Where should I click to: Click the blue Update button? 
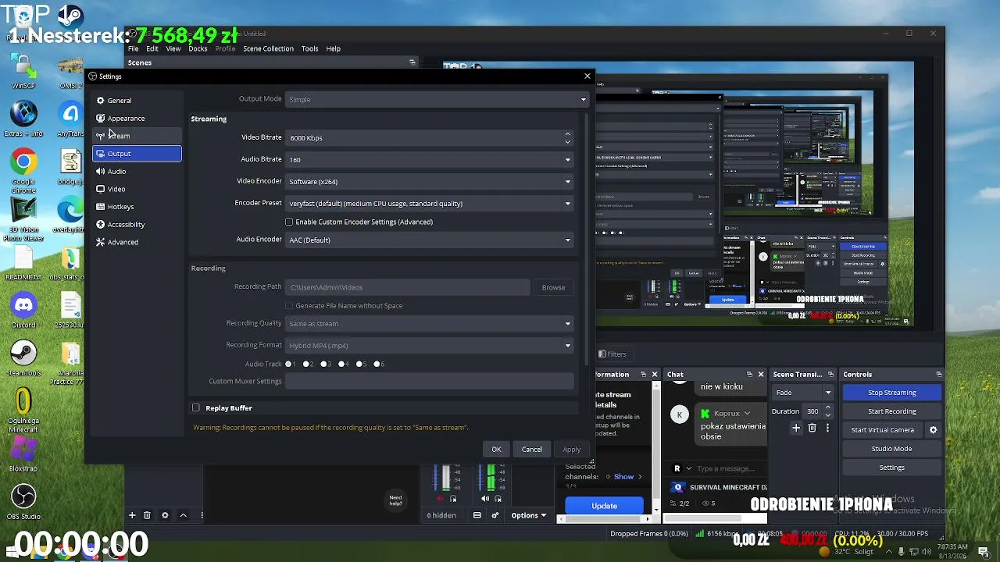(605, 506)
